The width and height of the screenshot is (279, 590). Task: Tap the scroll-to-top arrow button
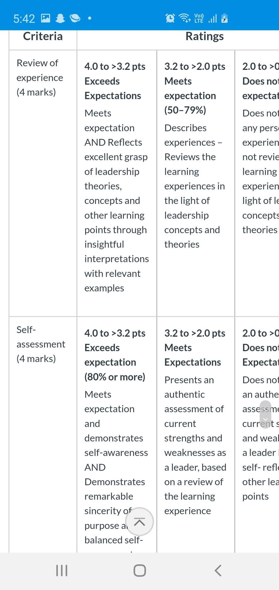point(139,522)
